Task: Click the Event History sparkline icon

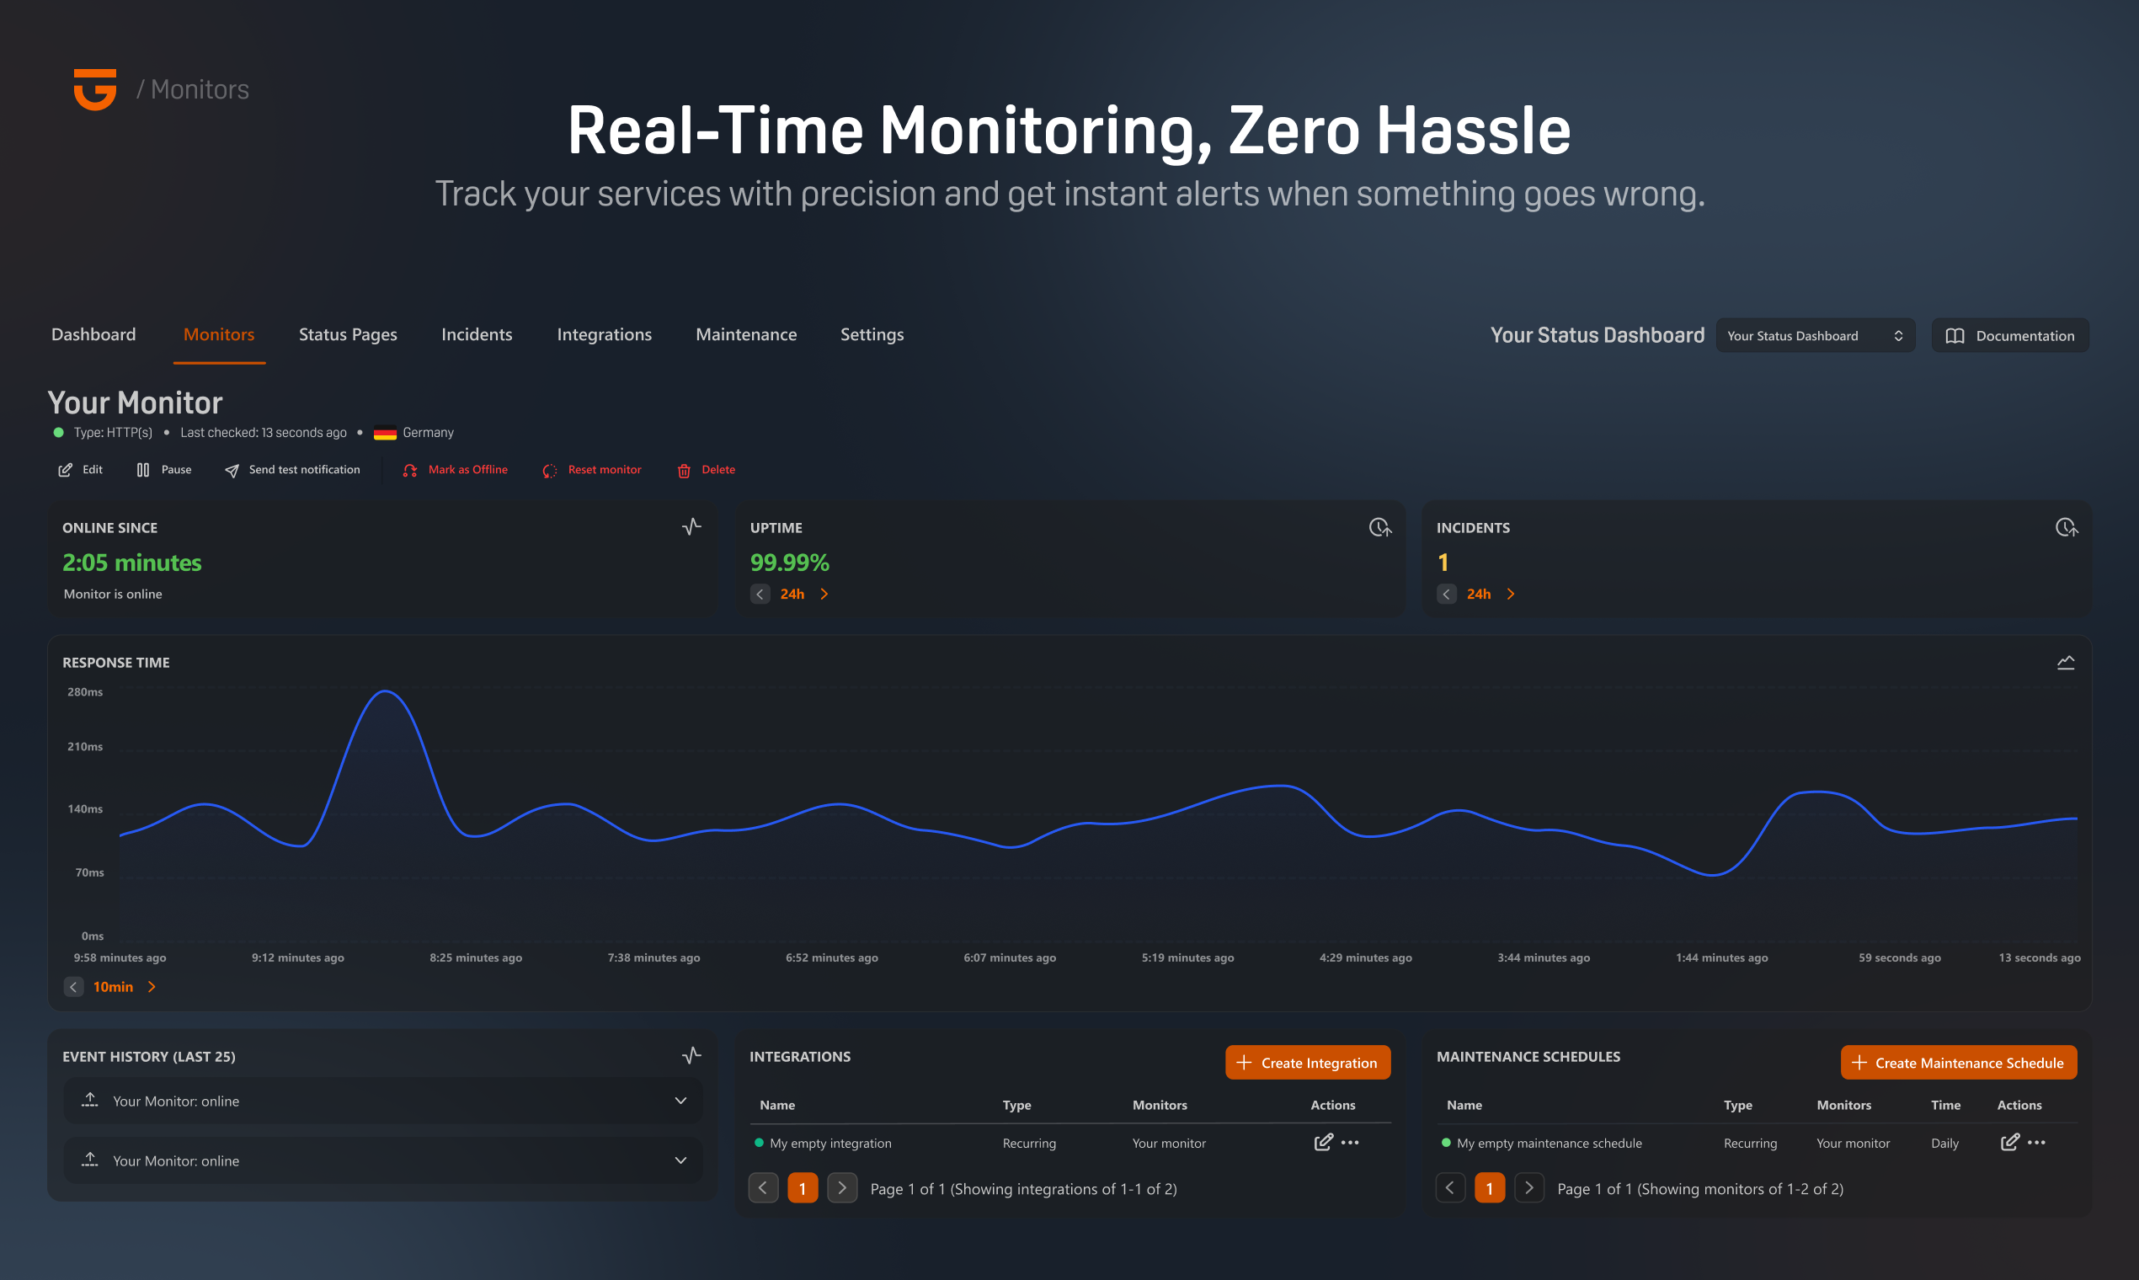Action: 691,1054
